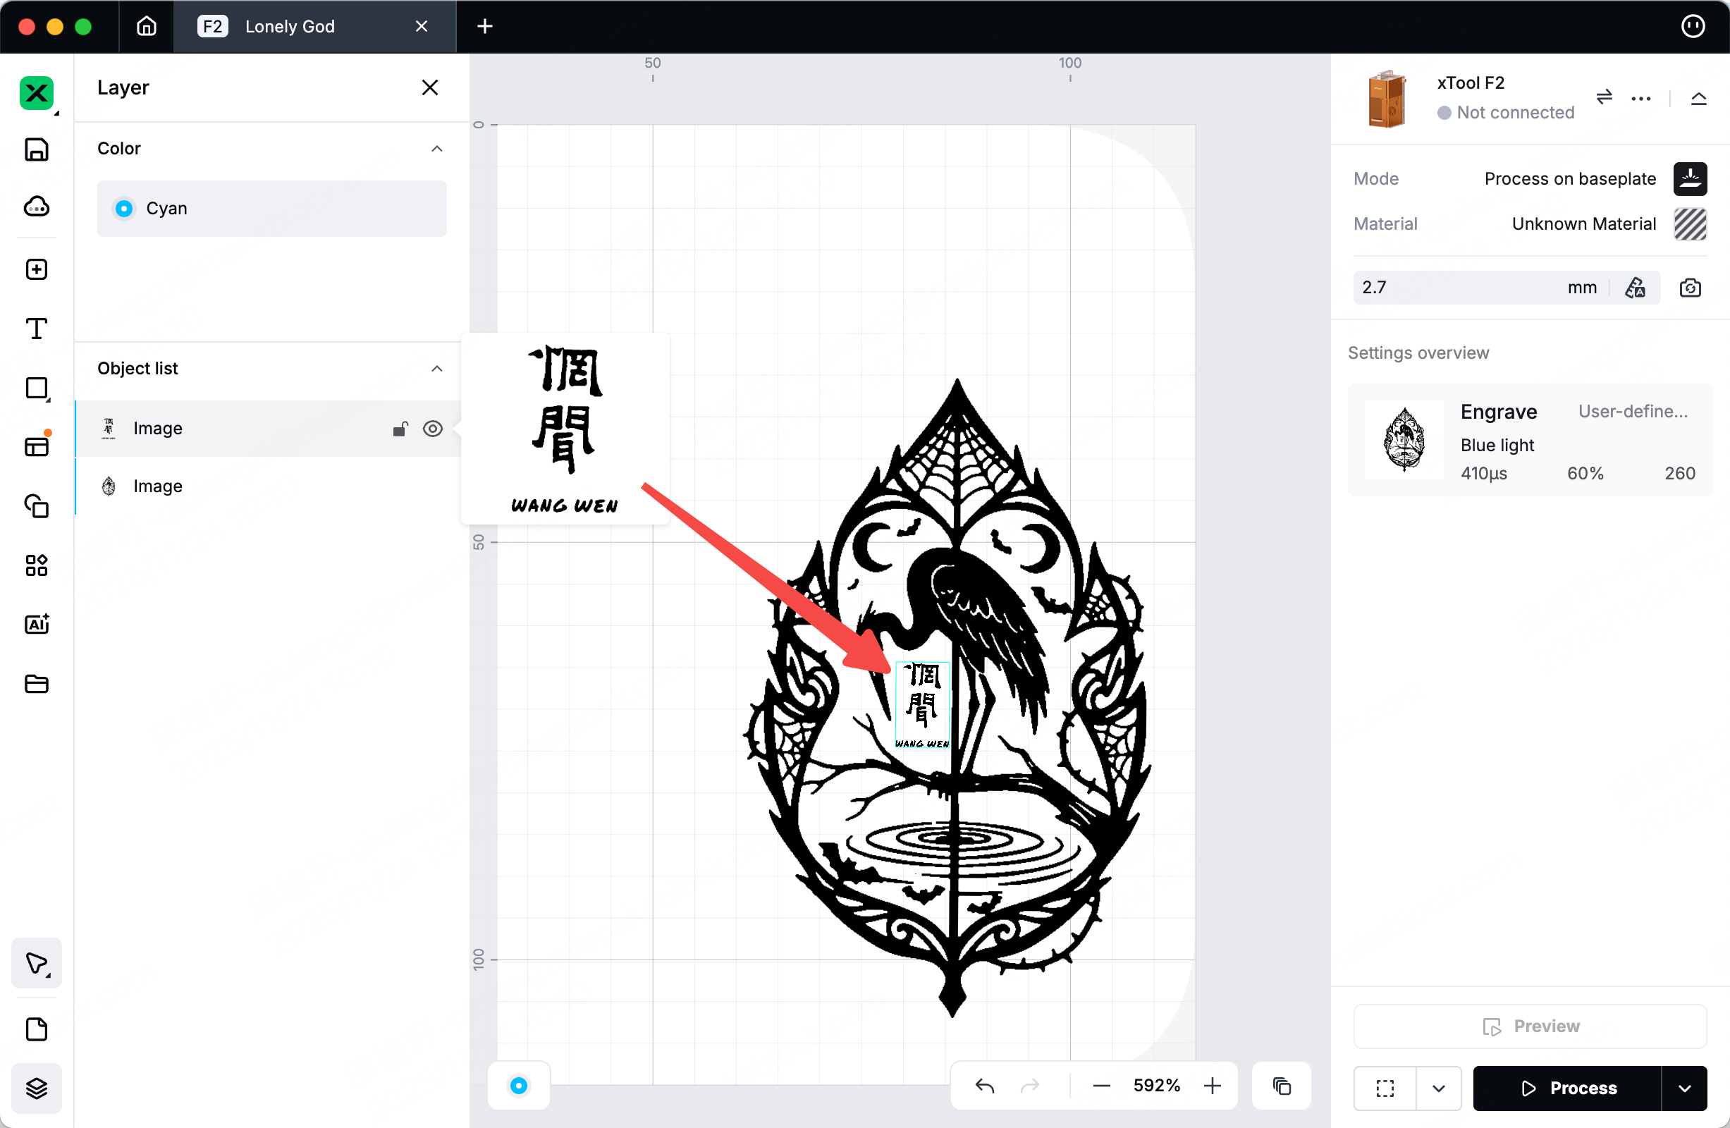Hide the first Image object via eye icon
The width and height of the screenshot is (1730, 1128).
click(433, 429)
